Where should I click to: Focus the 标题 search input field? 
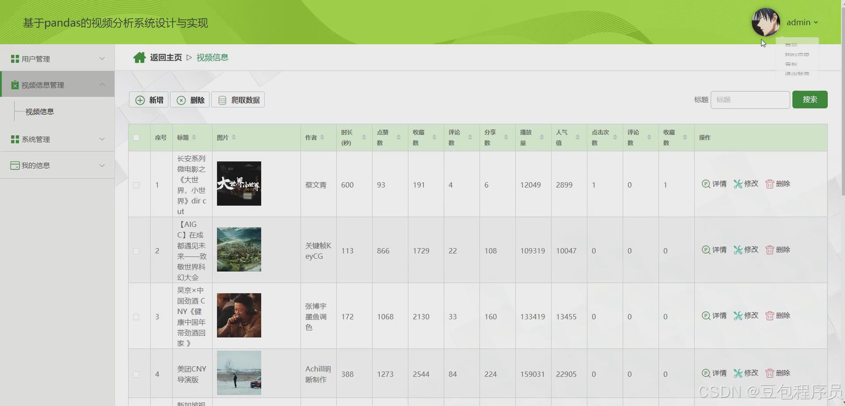coord(750,100)
